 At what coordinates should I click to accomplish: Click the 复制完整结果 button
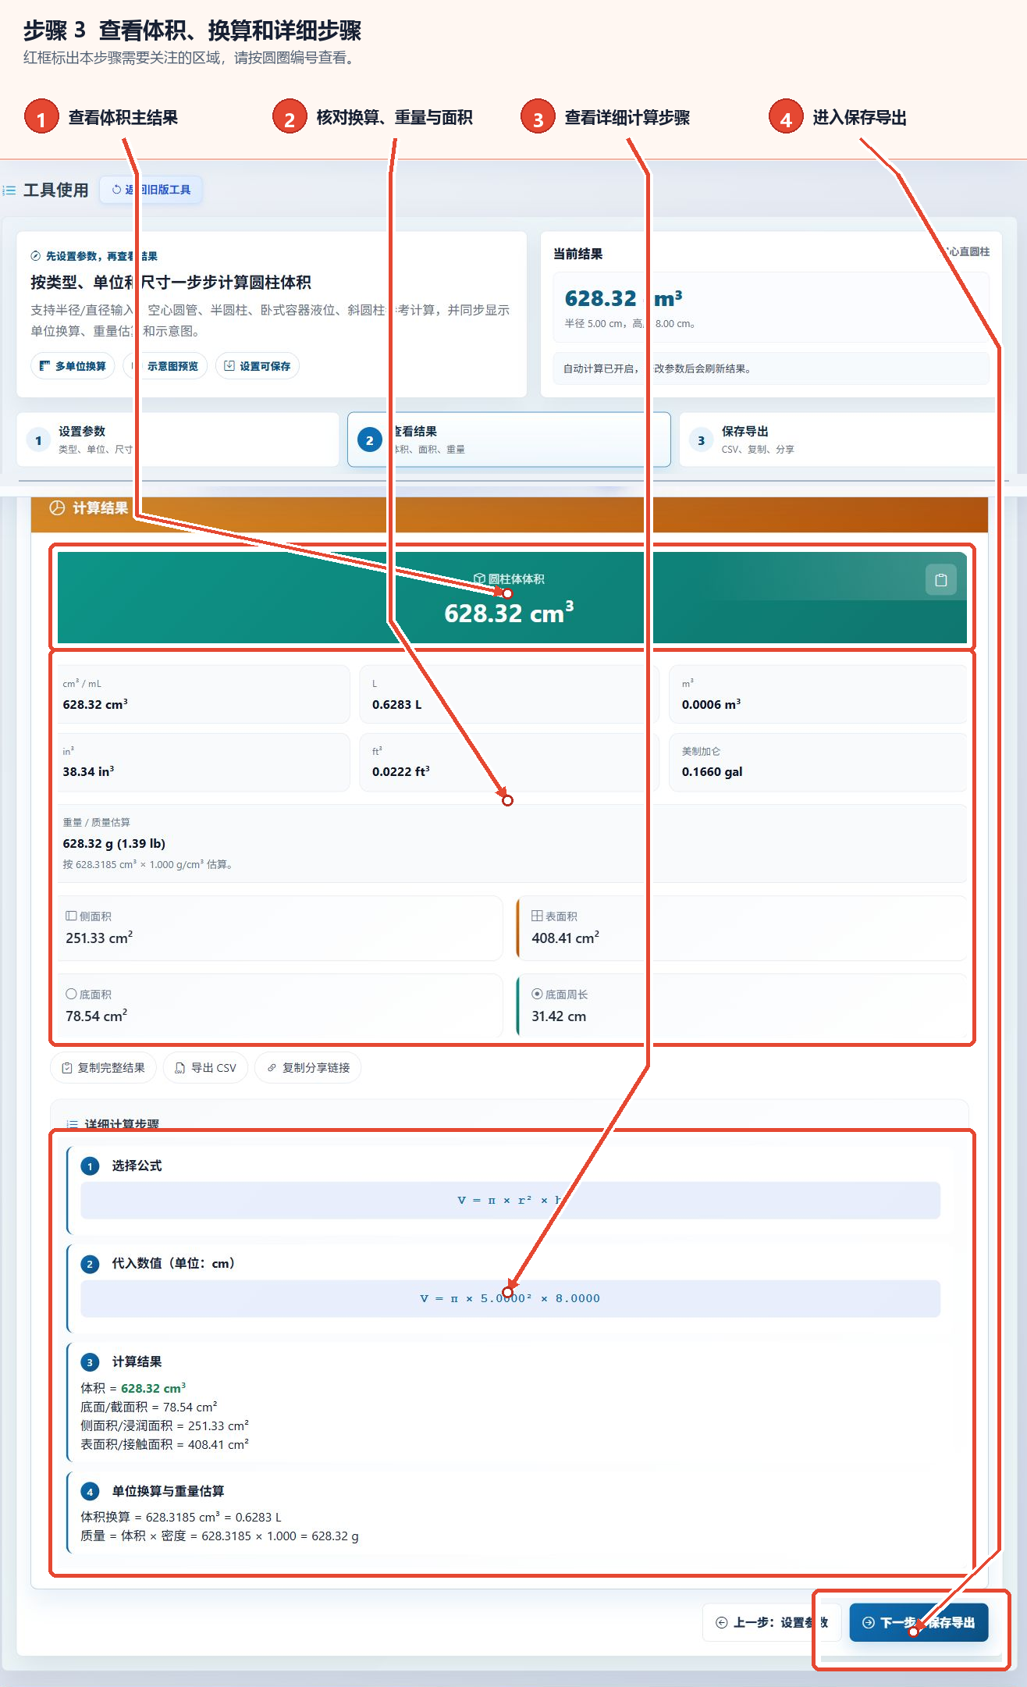104,1067
